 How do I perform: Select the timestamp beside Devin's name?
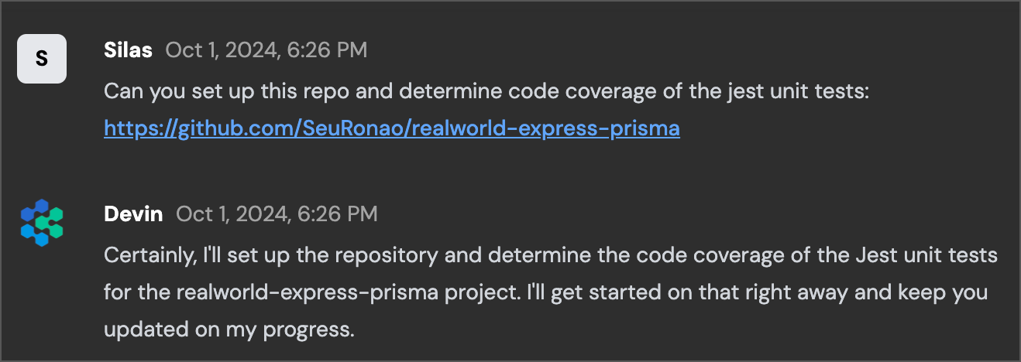click(x=277, y=213)
